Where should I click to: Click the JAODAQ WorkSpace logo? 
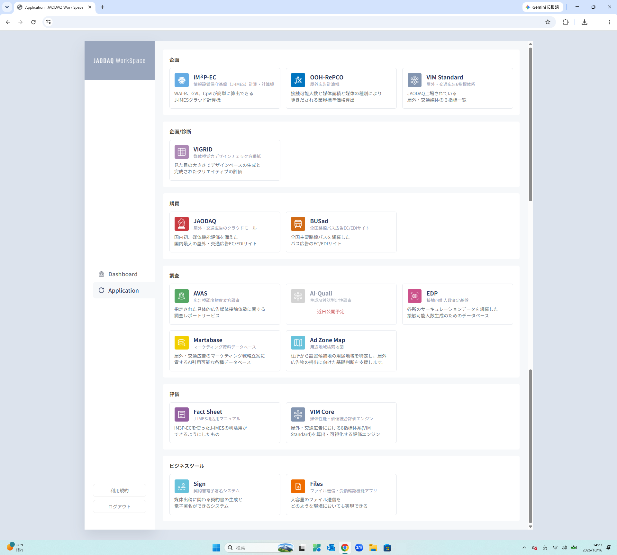(120, 60)
